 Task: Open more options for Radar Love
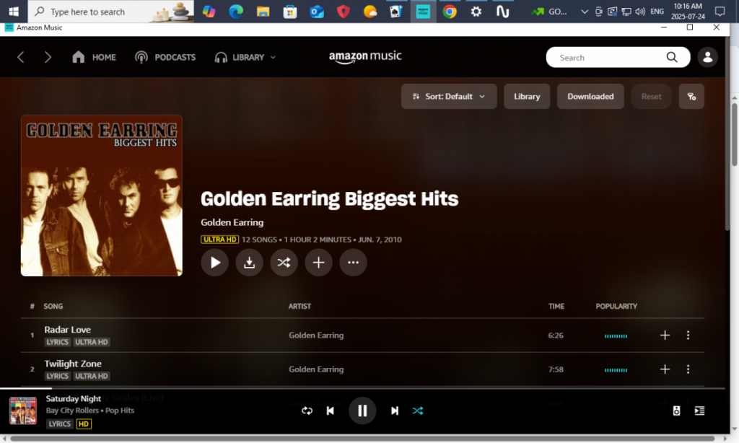pyautogui.click(x=688, y=335)
